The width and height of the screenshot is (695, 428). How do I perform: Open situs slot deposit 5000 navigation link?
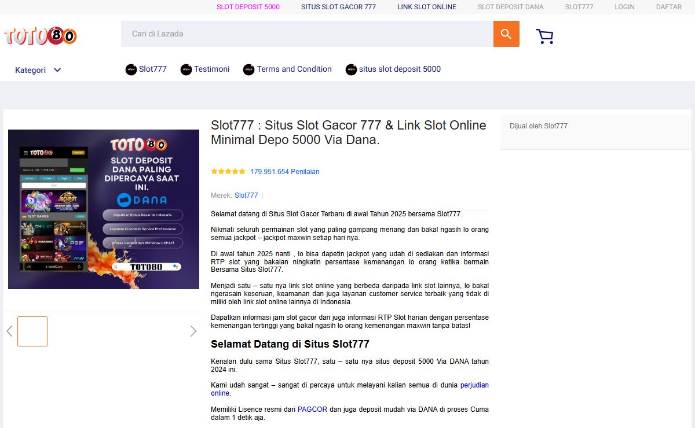coord(400,69)
